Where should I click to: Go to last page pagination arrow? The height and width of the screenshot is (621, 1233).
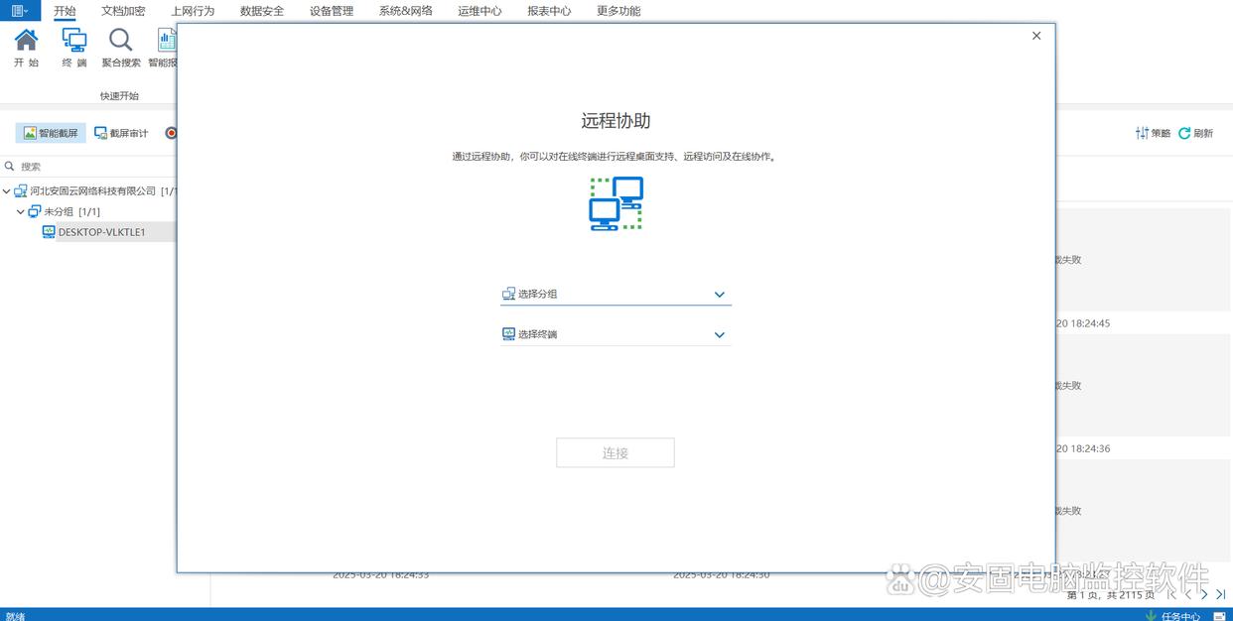click(x=1221, y=594)
